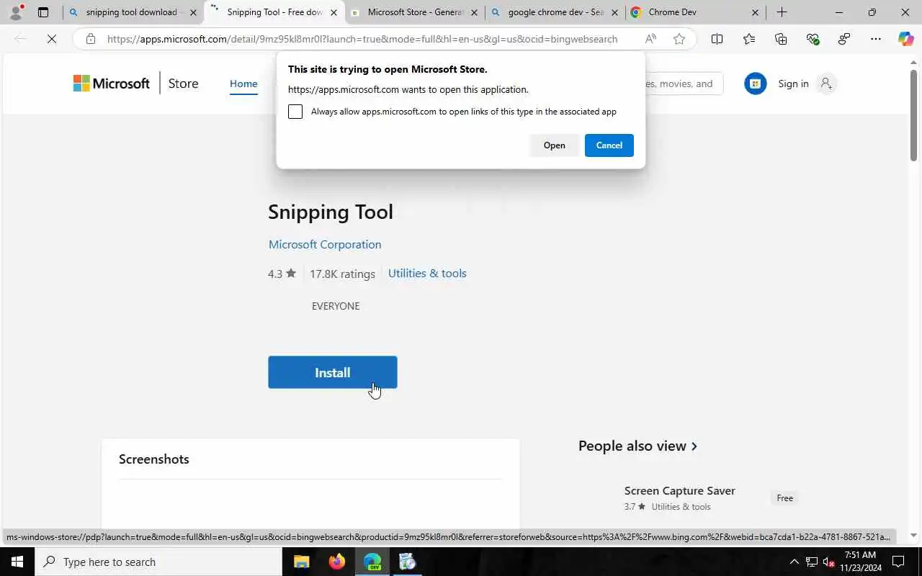Add this page to favorites star icon
922x576 pixels.
click(x=679, y=39)
